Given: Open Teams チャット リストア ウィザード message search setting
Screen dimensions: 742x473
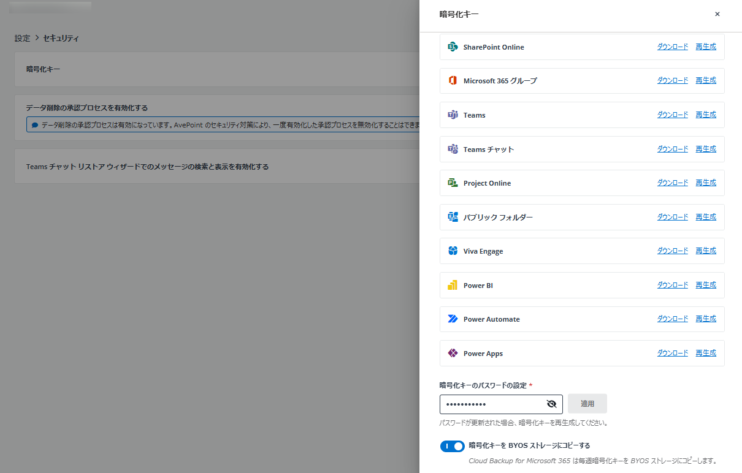Looking at the screenshot, I should tap(217, 166).
